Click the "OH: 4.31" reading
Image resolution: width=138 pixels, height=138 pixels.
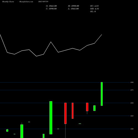click(94, 9)
